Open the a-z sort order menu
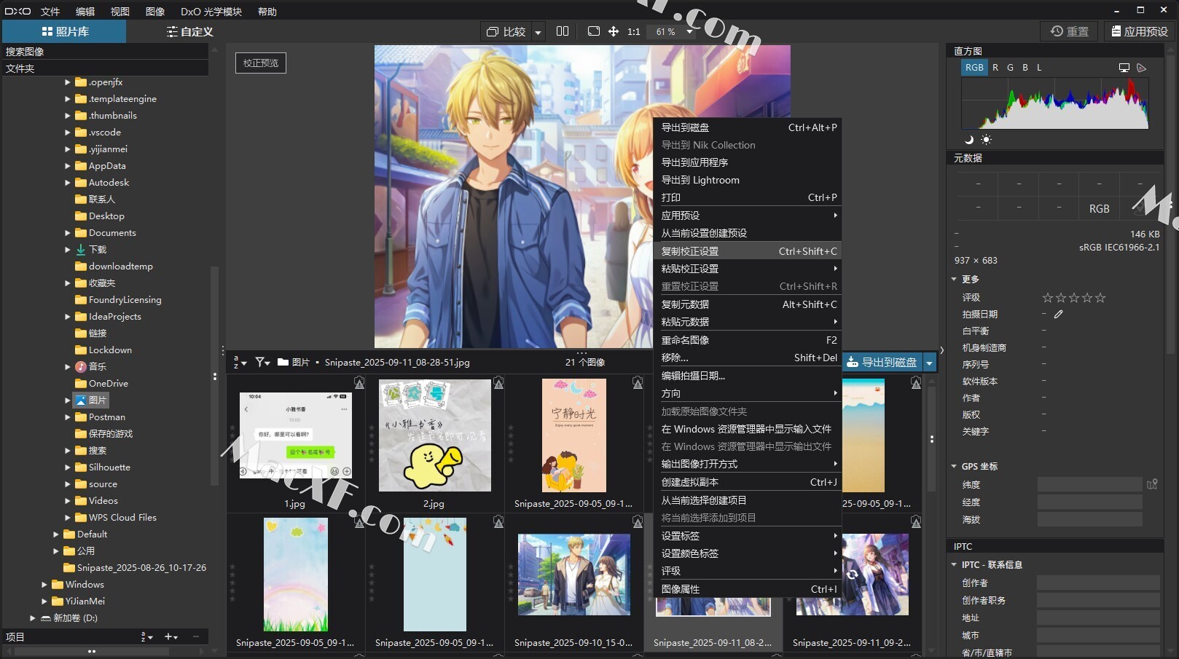The height and width of the screenshot is (659, 1179). 240,362
